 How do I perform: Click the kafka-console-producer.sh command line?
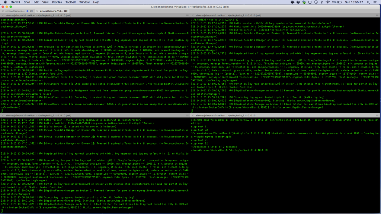(x=285, y=121)
